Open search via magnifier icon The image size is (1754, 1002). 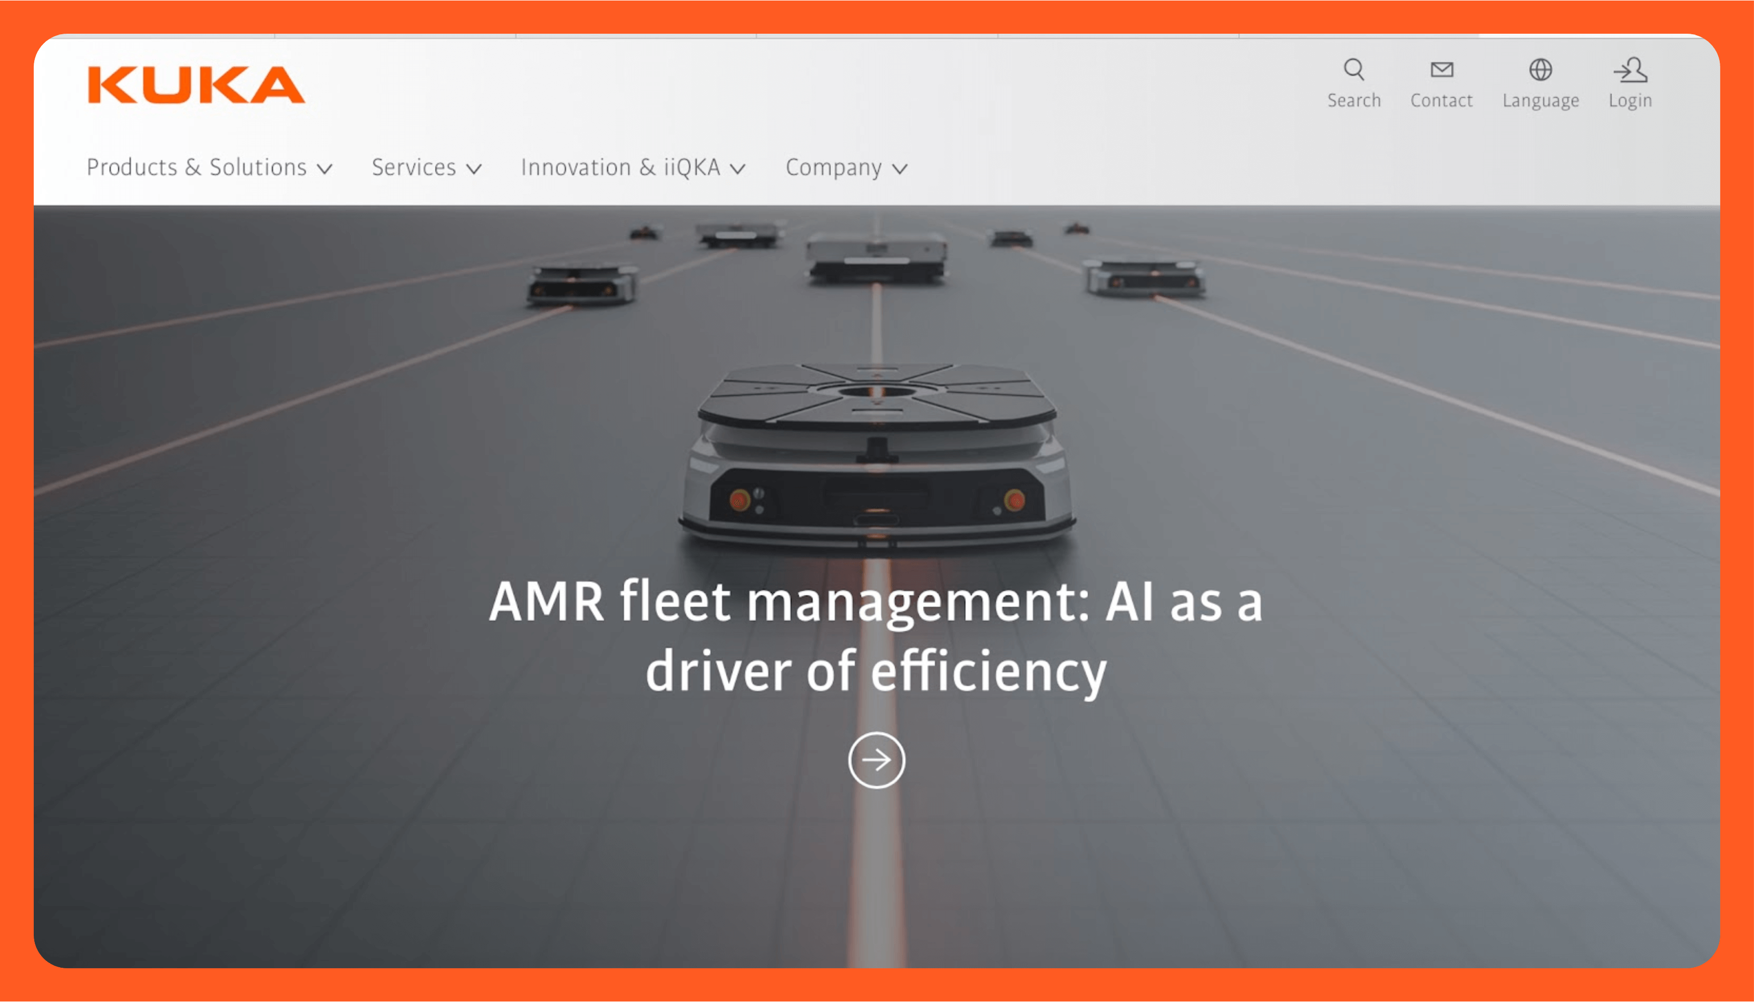[1353, 70]
